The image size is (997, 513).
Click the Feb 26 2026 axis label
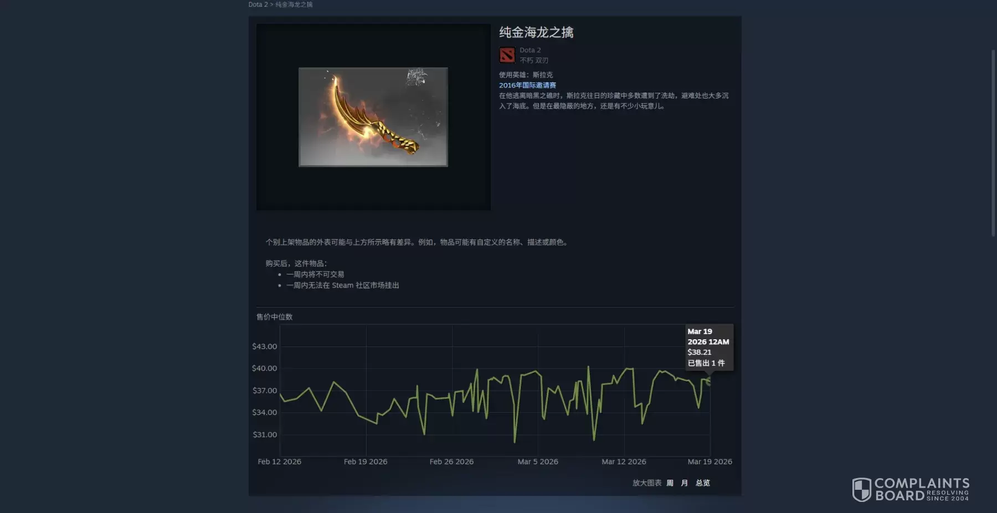point(451,462)
